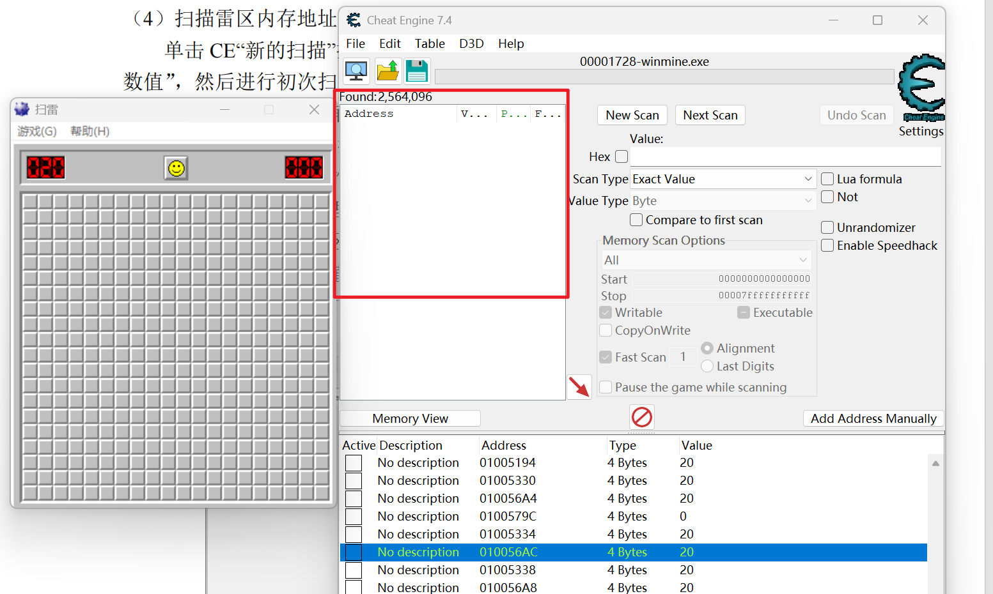This screenshot has width=993, height=594.
Task: Click the mine counter display in Minesweeper
Action: (x=45, y=168)
